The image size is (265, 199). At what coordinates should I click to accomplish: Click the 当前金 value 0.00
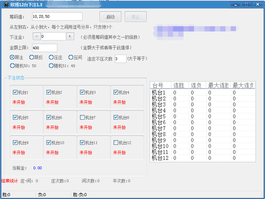pyautogui.click(x=37, y=168)
